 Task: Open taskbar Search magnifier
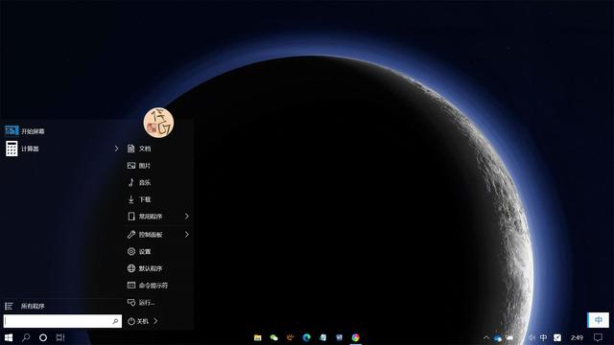[x=26, y=337]
